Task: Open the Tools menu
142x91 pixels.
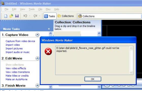Action: point(31,9)
